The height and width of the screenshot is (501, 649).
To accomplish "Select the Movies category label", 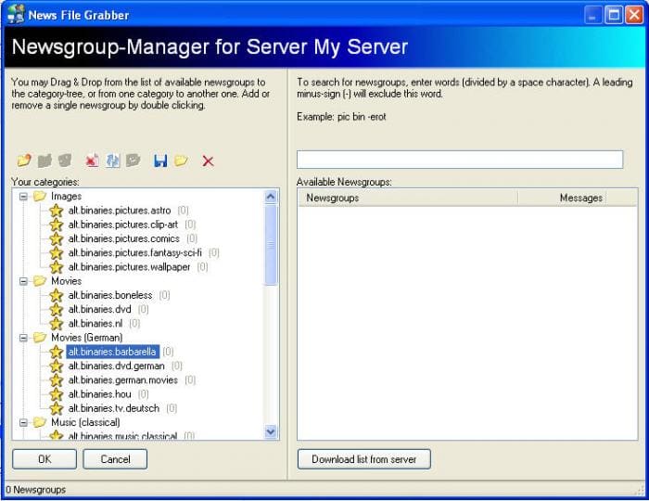I will point(66,281).
